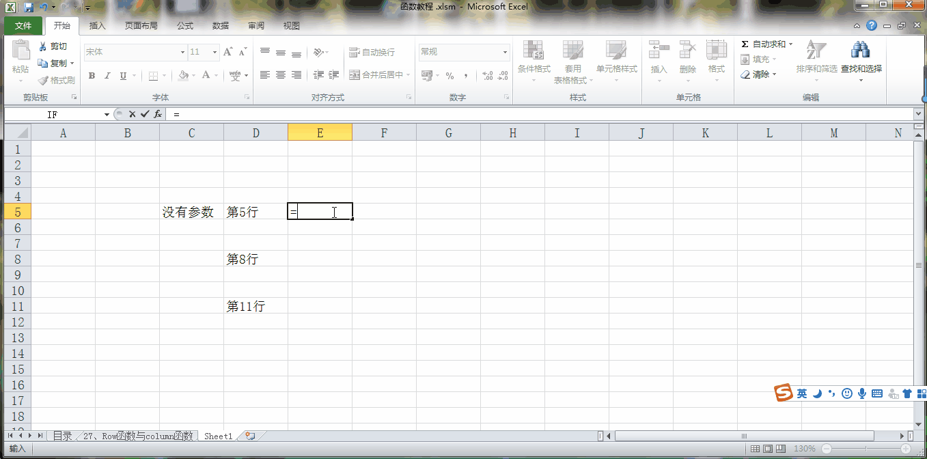927x459 pixels.
Task: Toggle italic formatting
Action: tap(107, 76)
